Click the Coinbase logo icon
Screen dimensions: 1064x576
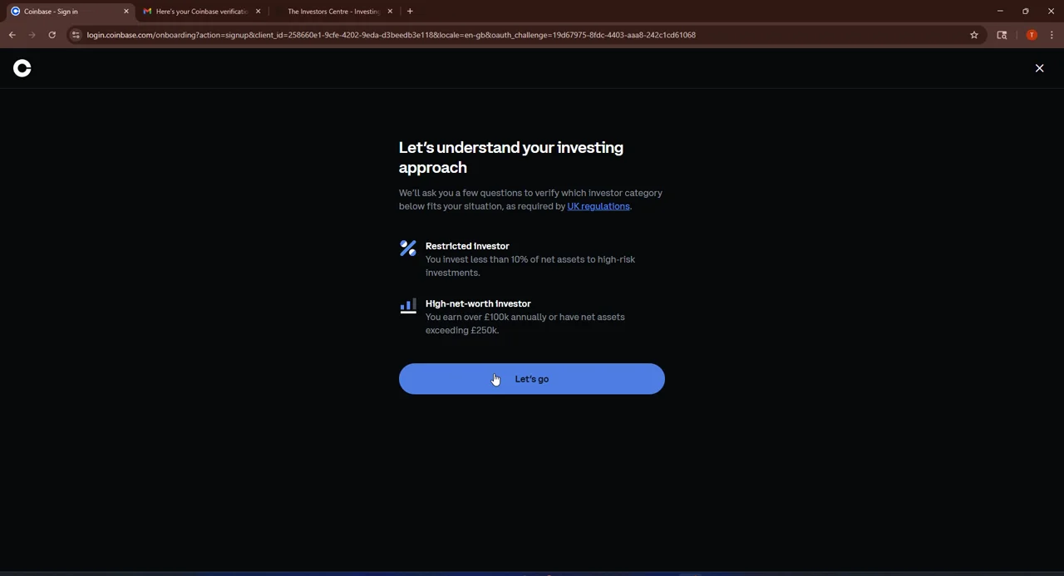22,68
